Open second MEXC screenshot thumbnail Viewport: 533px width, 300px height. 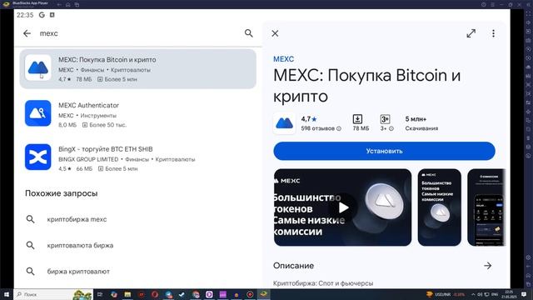439,207
